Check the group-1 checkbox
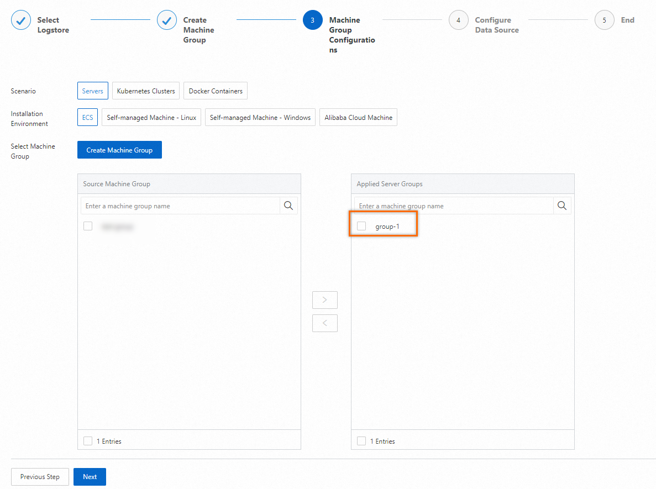 [361, 227]
